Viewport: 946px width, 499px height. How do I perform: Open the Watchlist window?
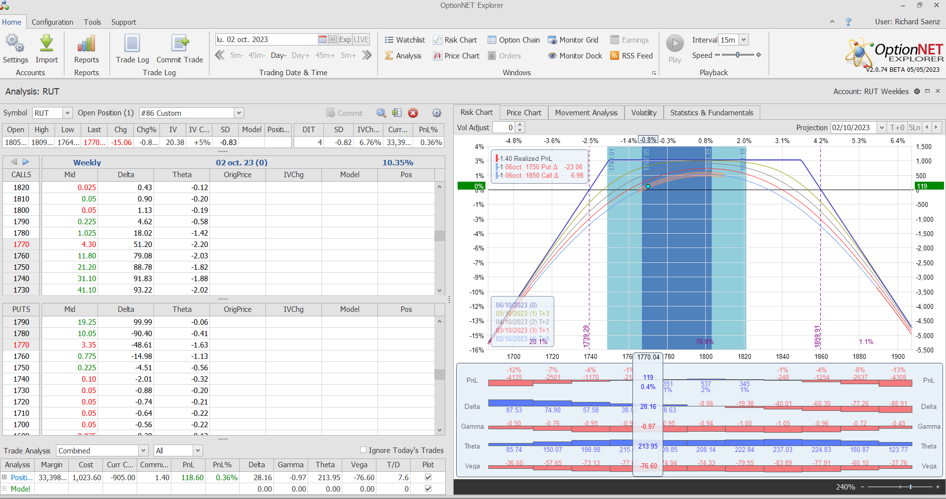405,40
